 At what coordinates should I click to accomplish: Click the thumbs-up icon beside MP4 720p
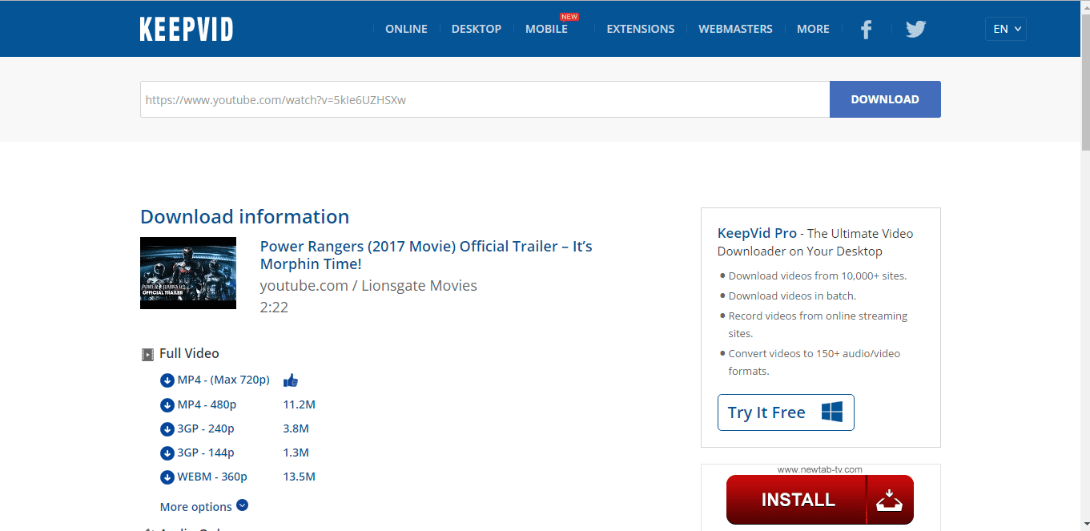click(291, 380)
